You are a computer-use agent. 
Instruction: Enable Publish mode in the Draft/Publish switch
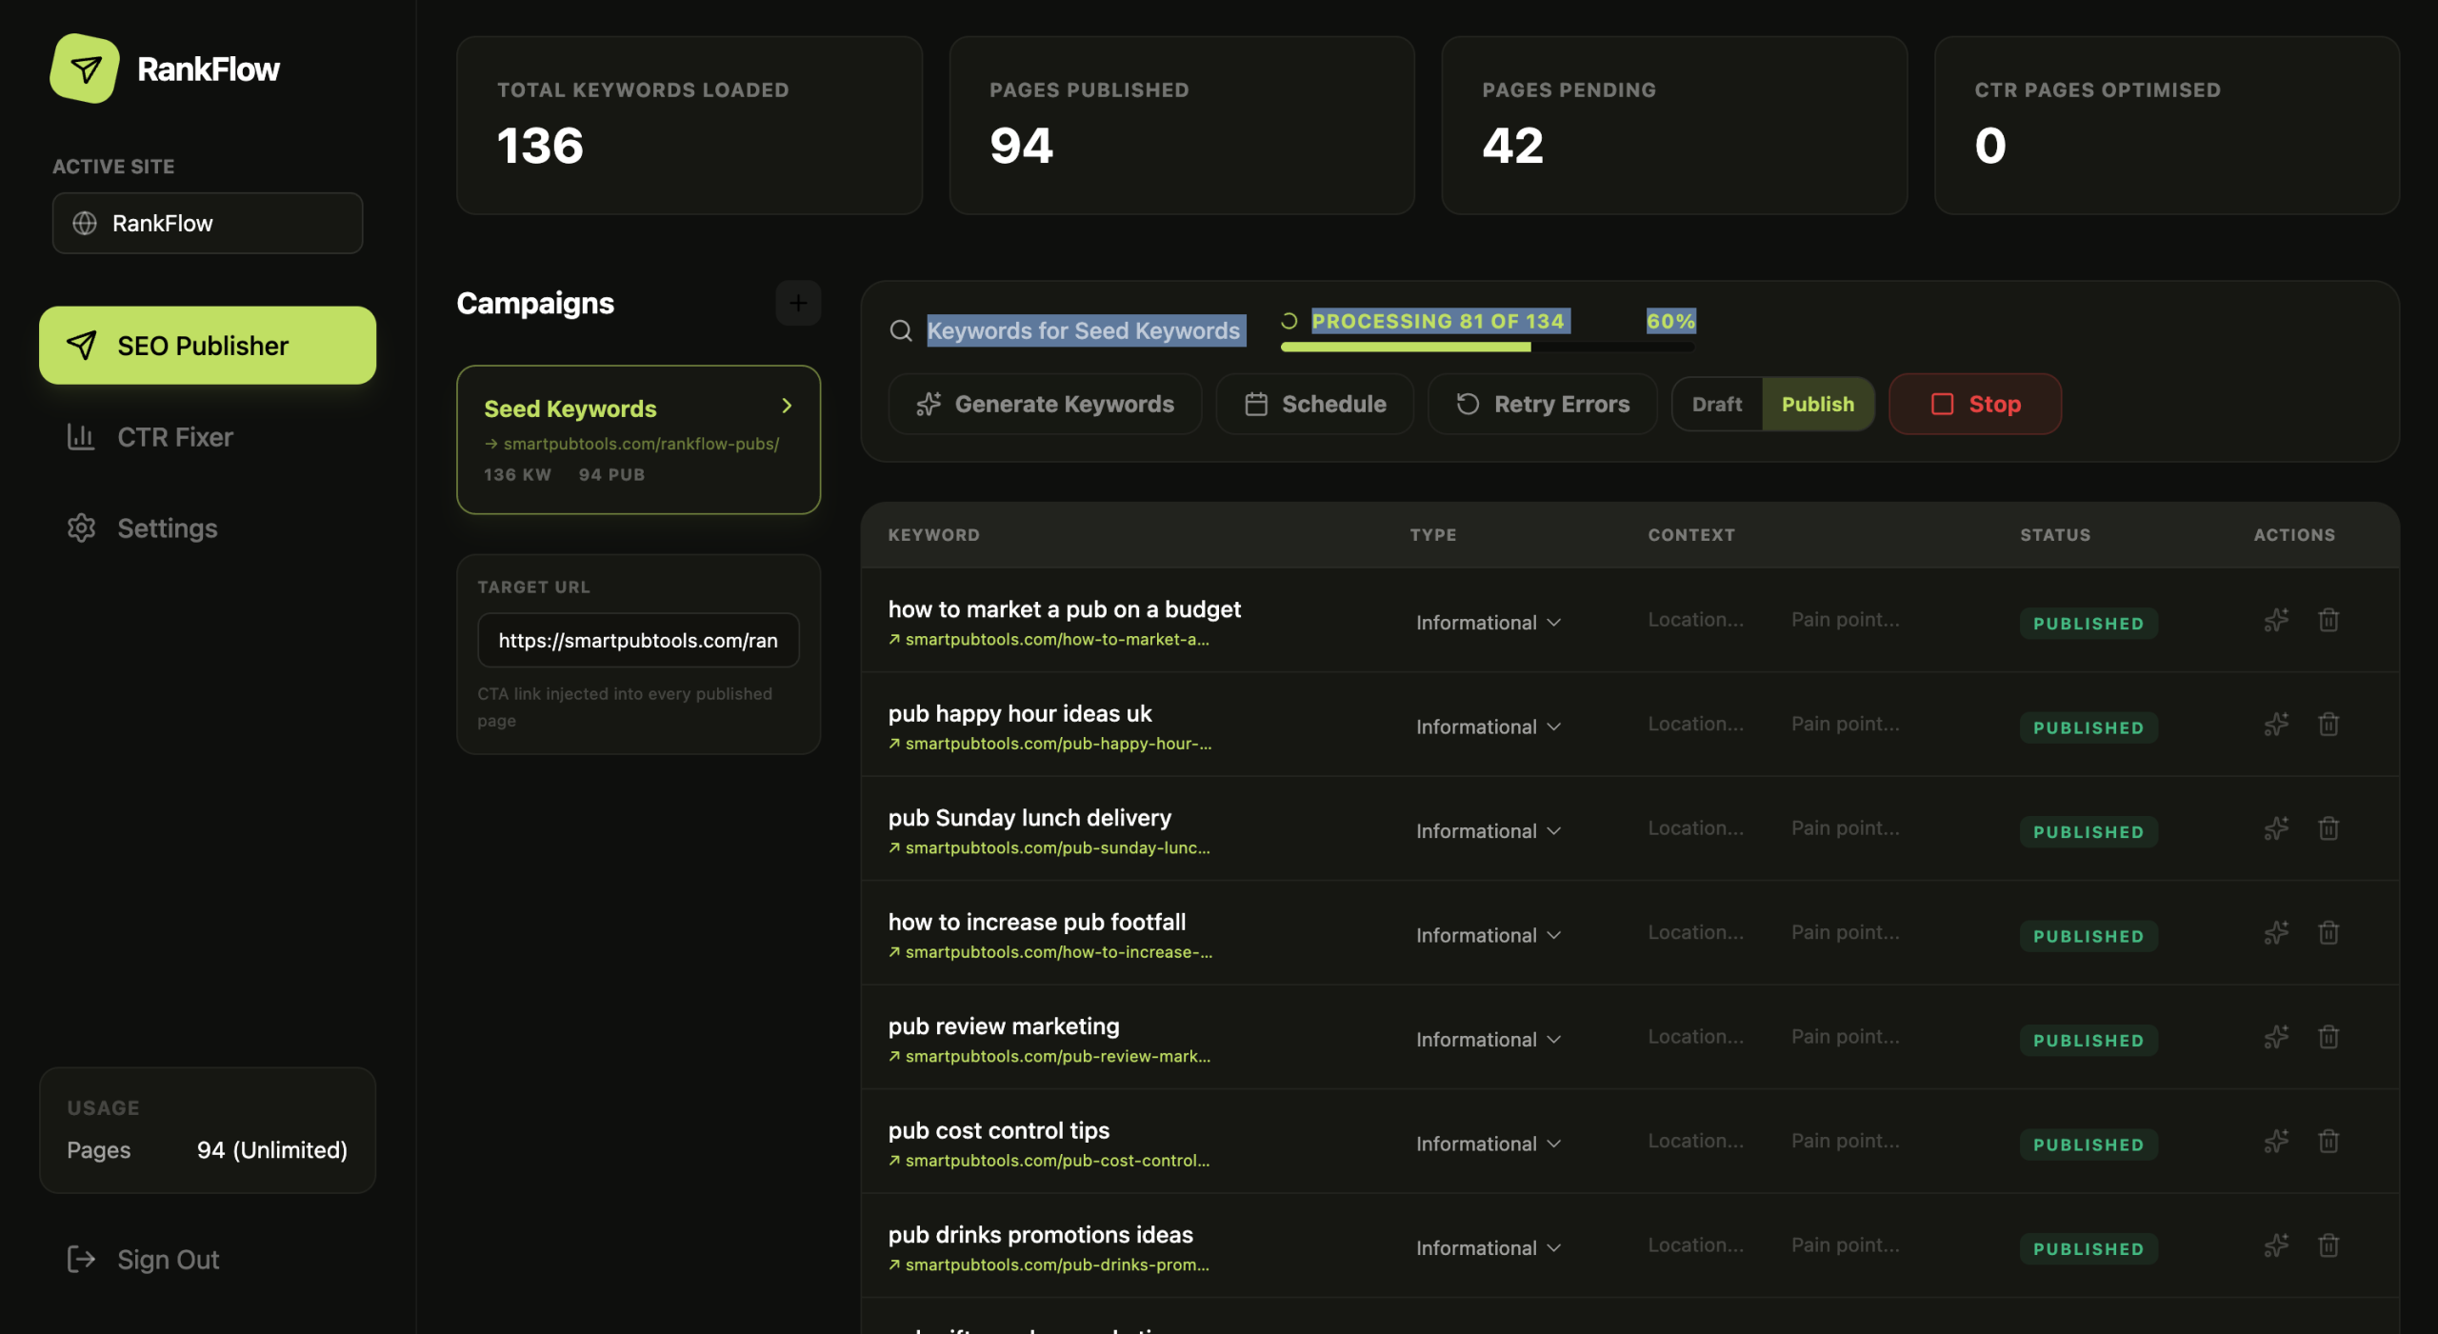pyautogui.click(x=1818, y=404)
